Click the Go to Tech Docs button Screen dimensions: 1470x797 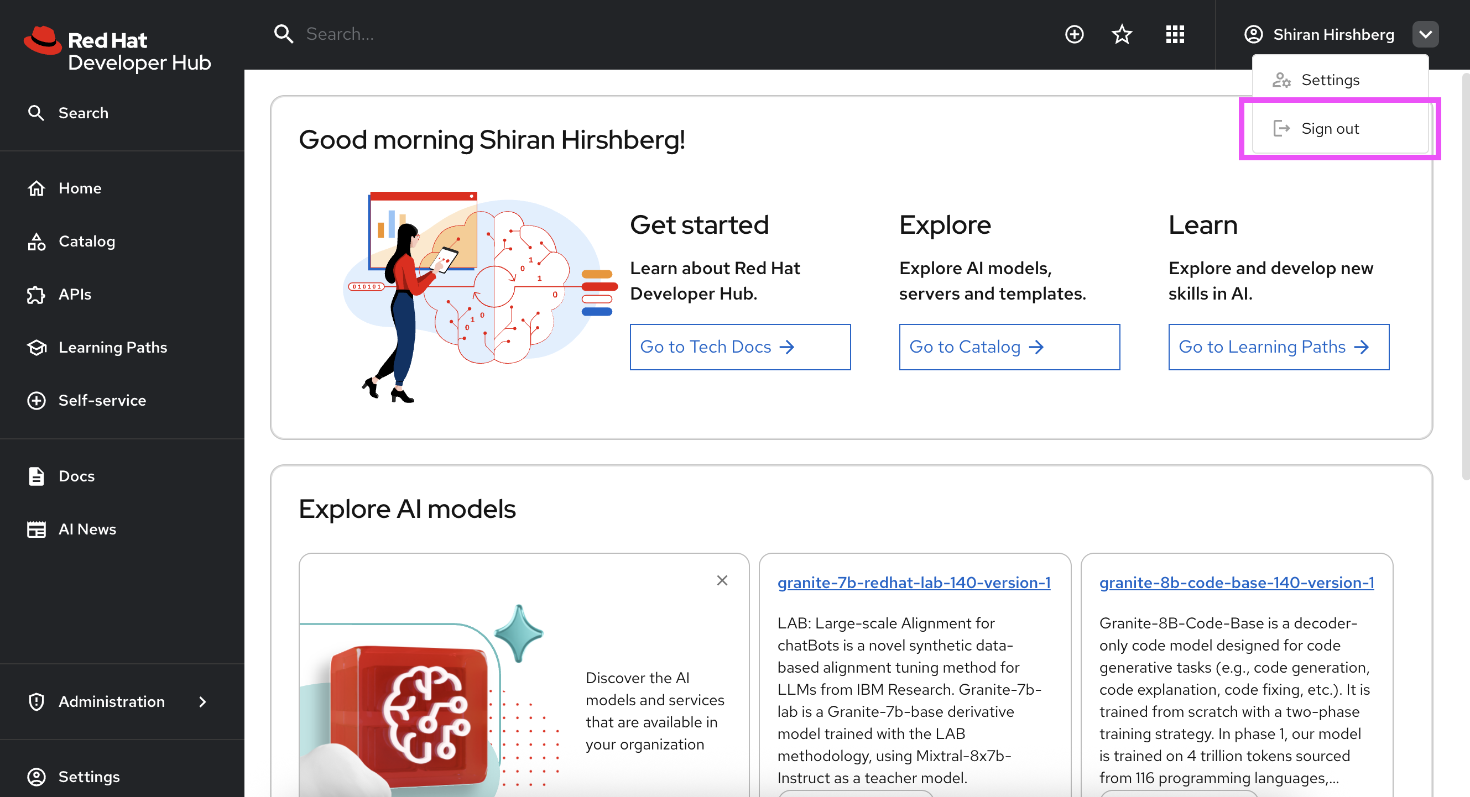[739, 347]
